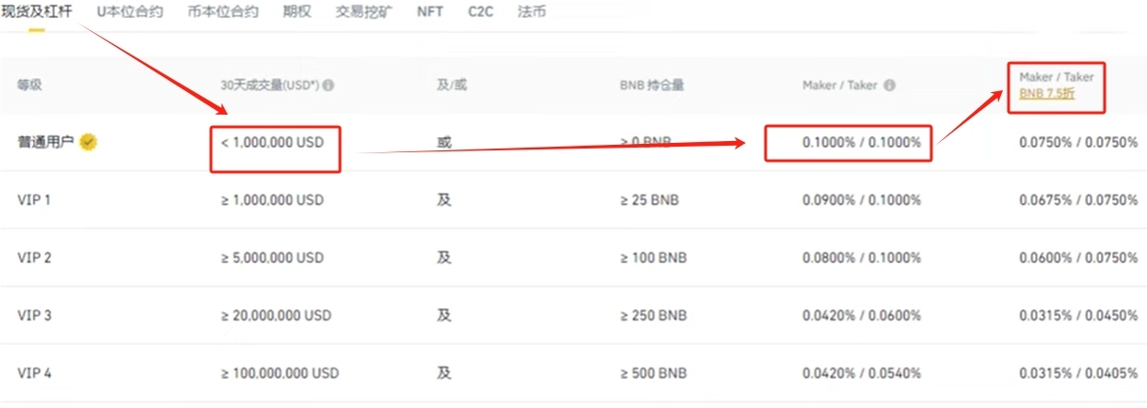Click the 0.1000% / 0.1000% fee cell

point(862,143)
